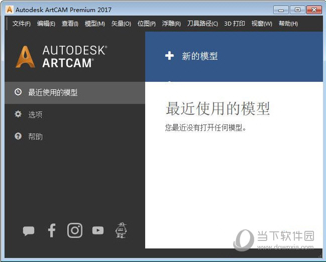Open the 帮助(H) menu in menu bar
Viewport: 326px width, 262px height.
point(288,24)
